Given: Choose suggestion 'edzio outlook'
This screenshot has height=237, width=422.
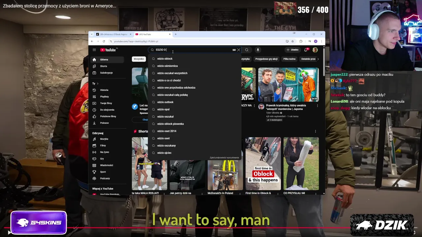Looking at the screenshot, I should click(195, 102).
